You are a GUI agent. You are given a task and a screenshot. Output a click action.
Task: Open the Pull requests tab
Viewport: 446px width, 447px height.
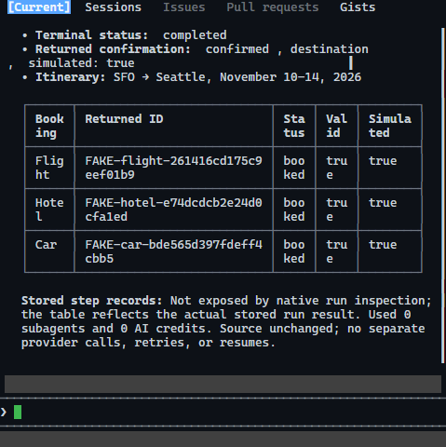[273, 7]
